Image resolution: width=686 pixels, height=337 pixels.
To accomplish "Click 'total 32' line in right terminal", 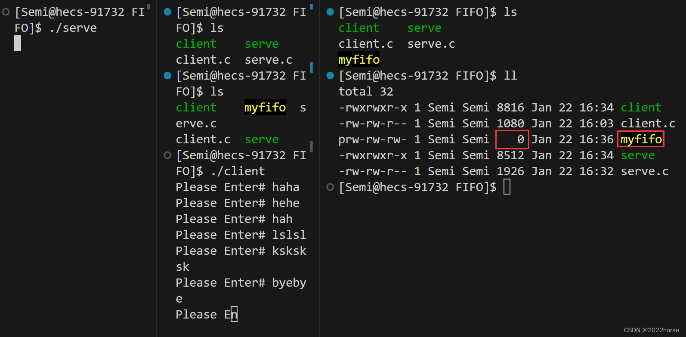I will click(366, 92).
